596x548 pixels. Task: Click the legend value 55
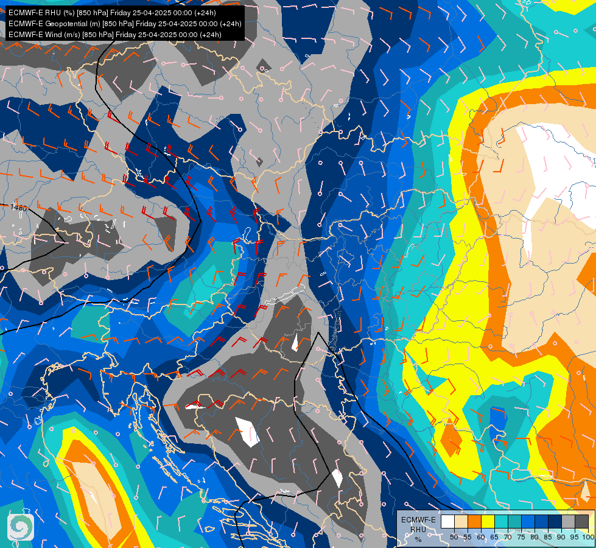point(468,537)
